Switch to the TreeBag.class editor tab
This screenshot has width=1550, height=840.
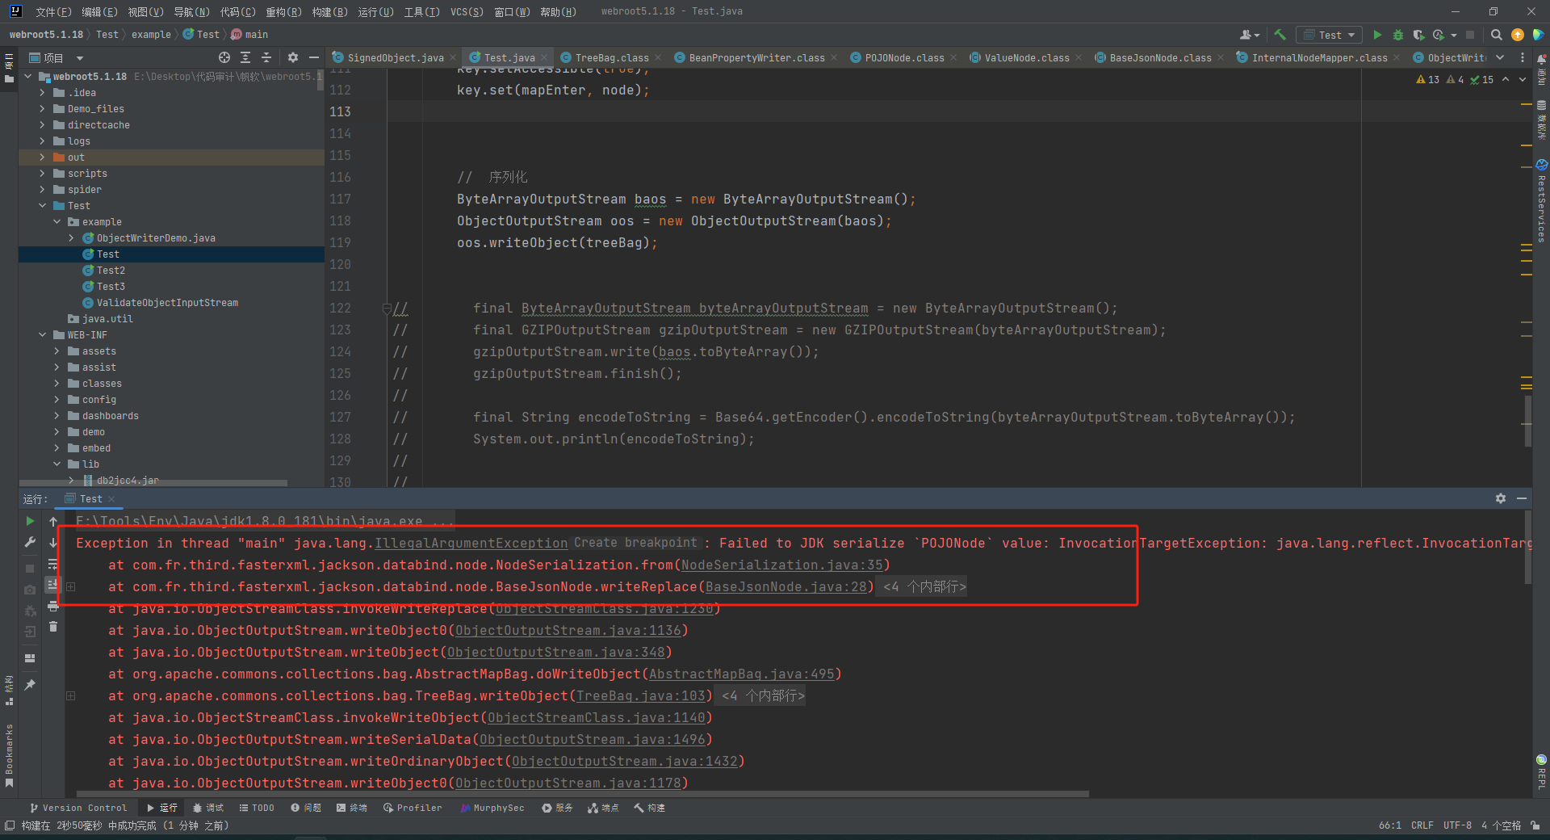pos(611,57)
